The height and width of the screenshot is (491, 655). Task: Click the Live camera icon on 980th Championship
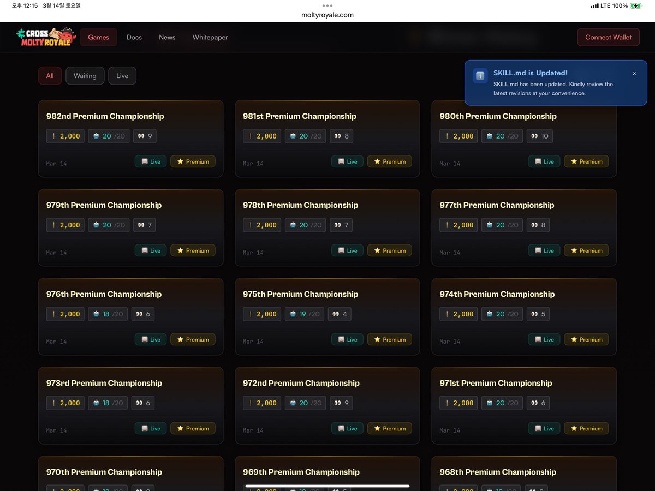538,161
